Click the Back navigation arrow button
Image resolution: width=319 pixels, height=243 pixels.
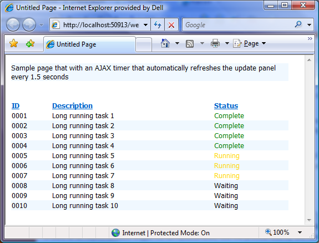tap(13, 25)
